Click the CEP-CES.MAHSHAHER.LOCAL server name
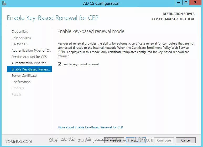 point(173,19)
